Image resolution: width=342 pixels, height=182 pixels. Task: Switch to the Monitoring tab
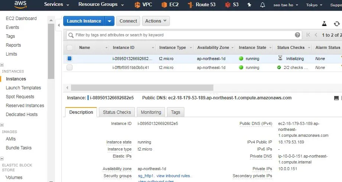coord(151,112)
